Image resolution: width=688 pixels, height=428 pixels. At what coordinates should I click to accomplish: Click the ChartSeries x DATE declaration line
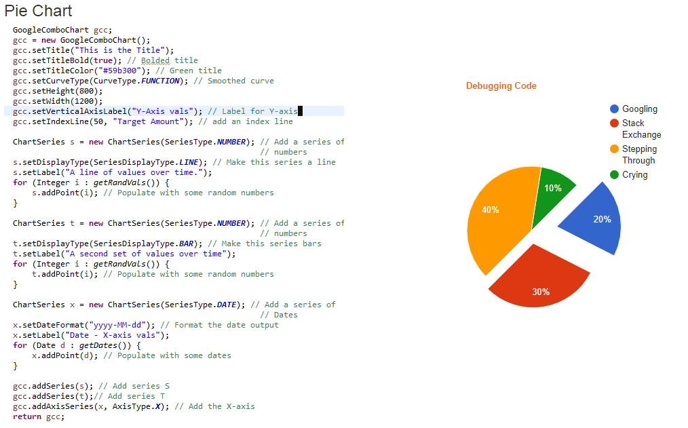coord(174,305)
